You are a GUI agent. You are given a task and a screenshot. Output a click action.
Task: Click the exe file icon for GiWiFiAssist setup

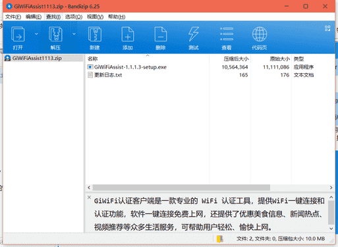pos(90,67)
